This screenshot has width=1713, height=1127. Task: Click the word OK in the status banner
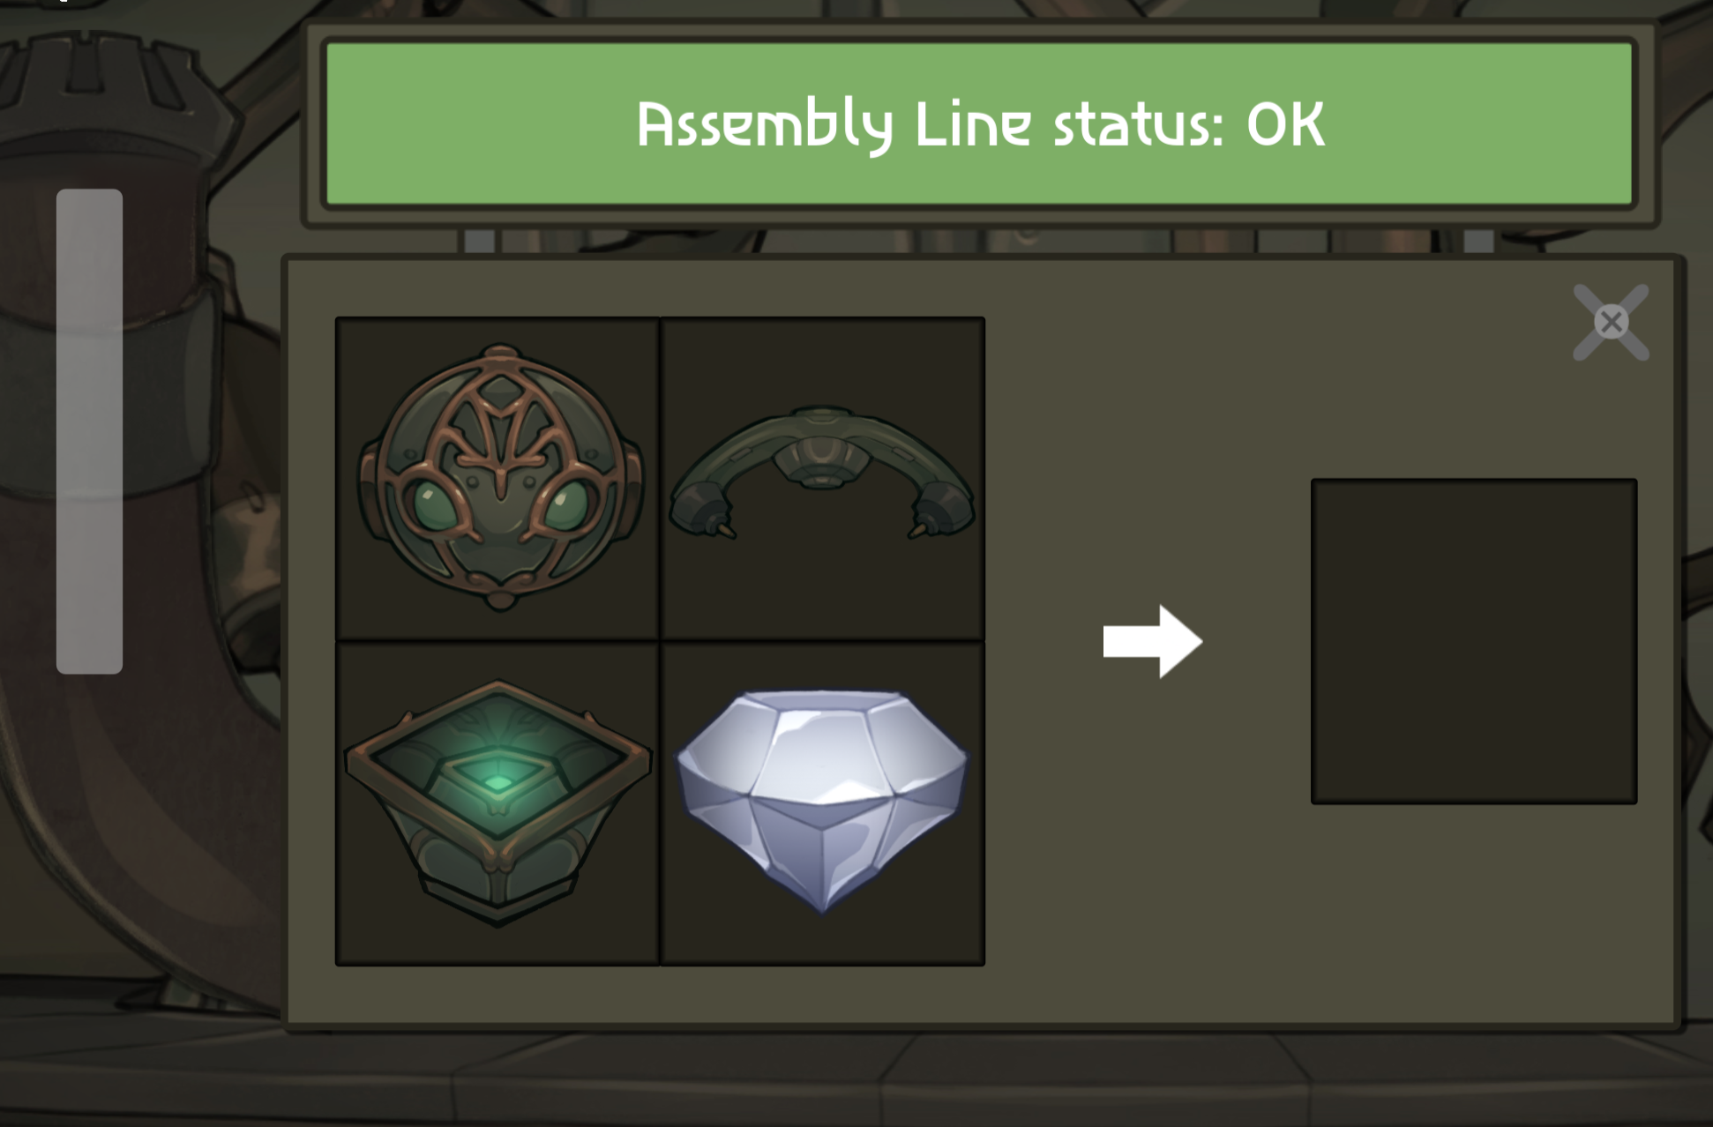pos(1285,124)
